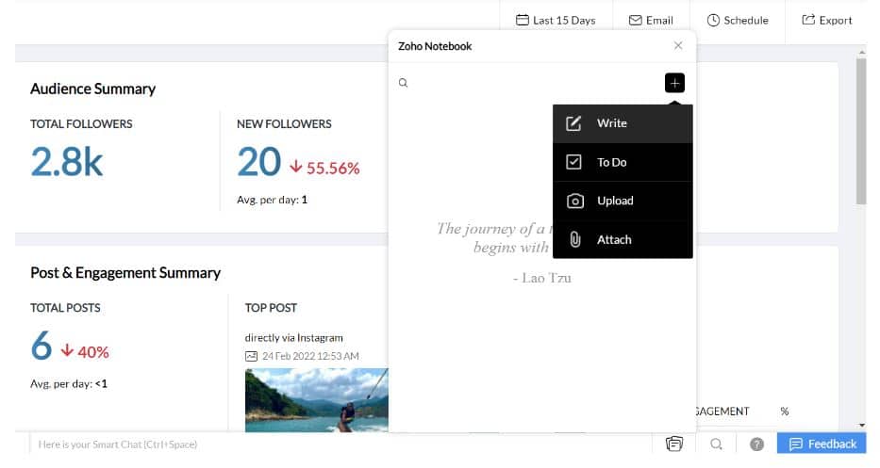Open the help question mark icon
This screenshot has height=468, width=880.
(x=756, y=444)
